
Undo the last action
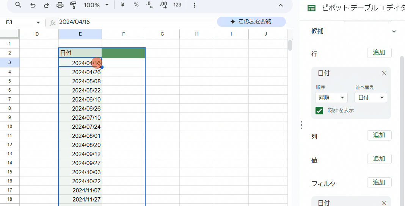pos(33,5)
